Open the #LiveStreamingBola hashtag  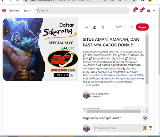tap(122, 82)
